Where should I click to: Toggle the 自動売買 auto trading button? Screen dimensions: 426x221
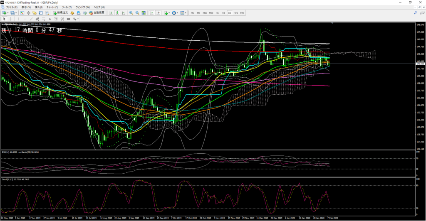97,13
